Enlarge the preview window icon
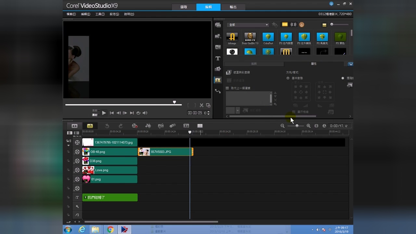The height and width of the screenshot is (234, 416). [208, 105]
